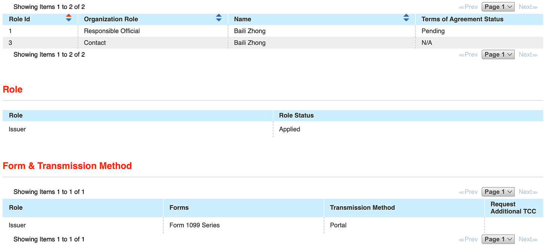This screenshot has width=544, height=246.
Task: Click the Portal transmission method cell
Action: (x=339, y=225)
